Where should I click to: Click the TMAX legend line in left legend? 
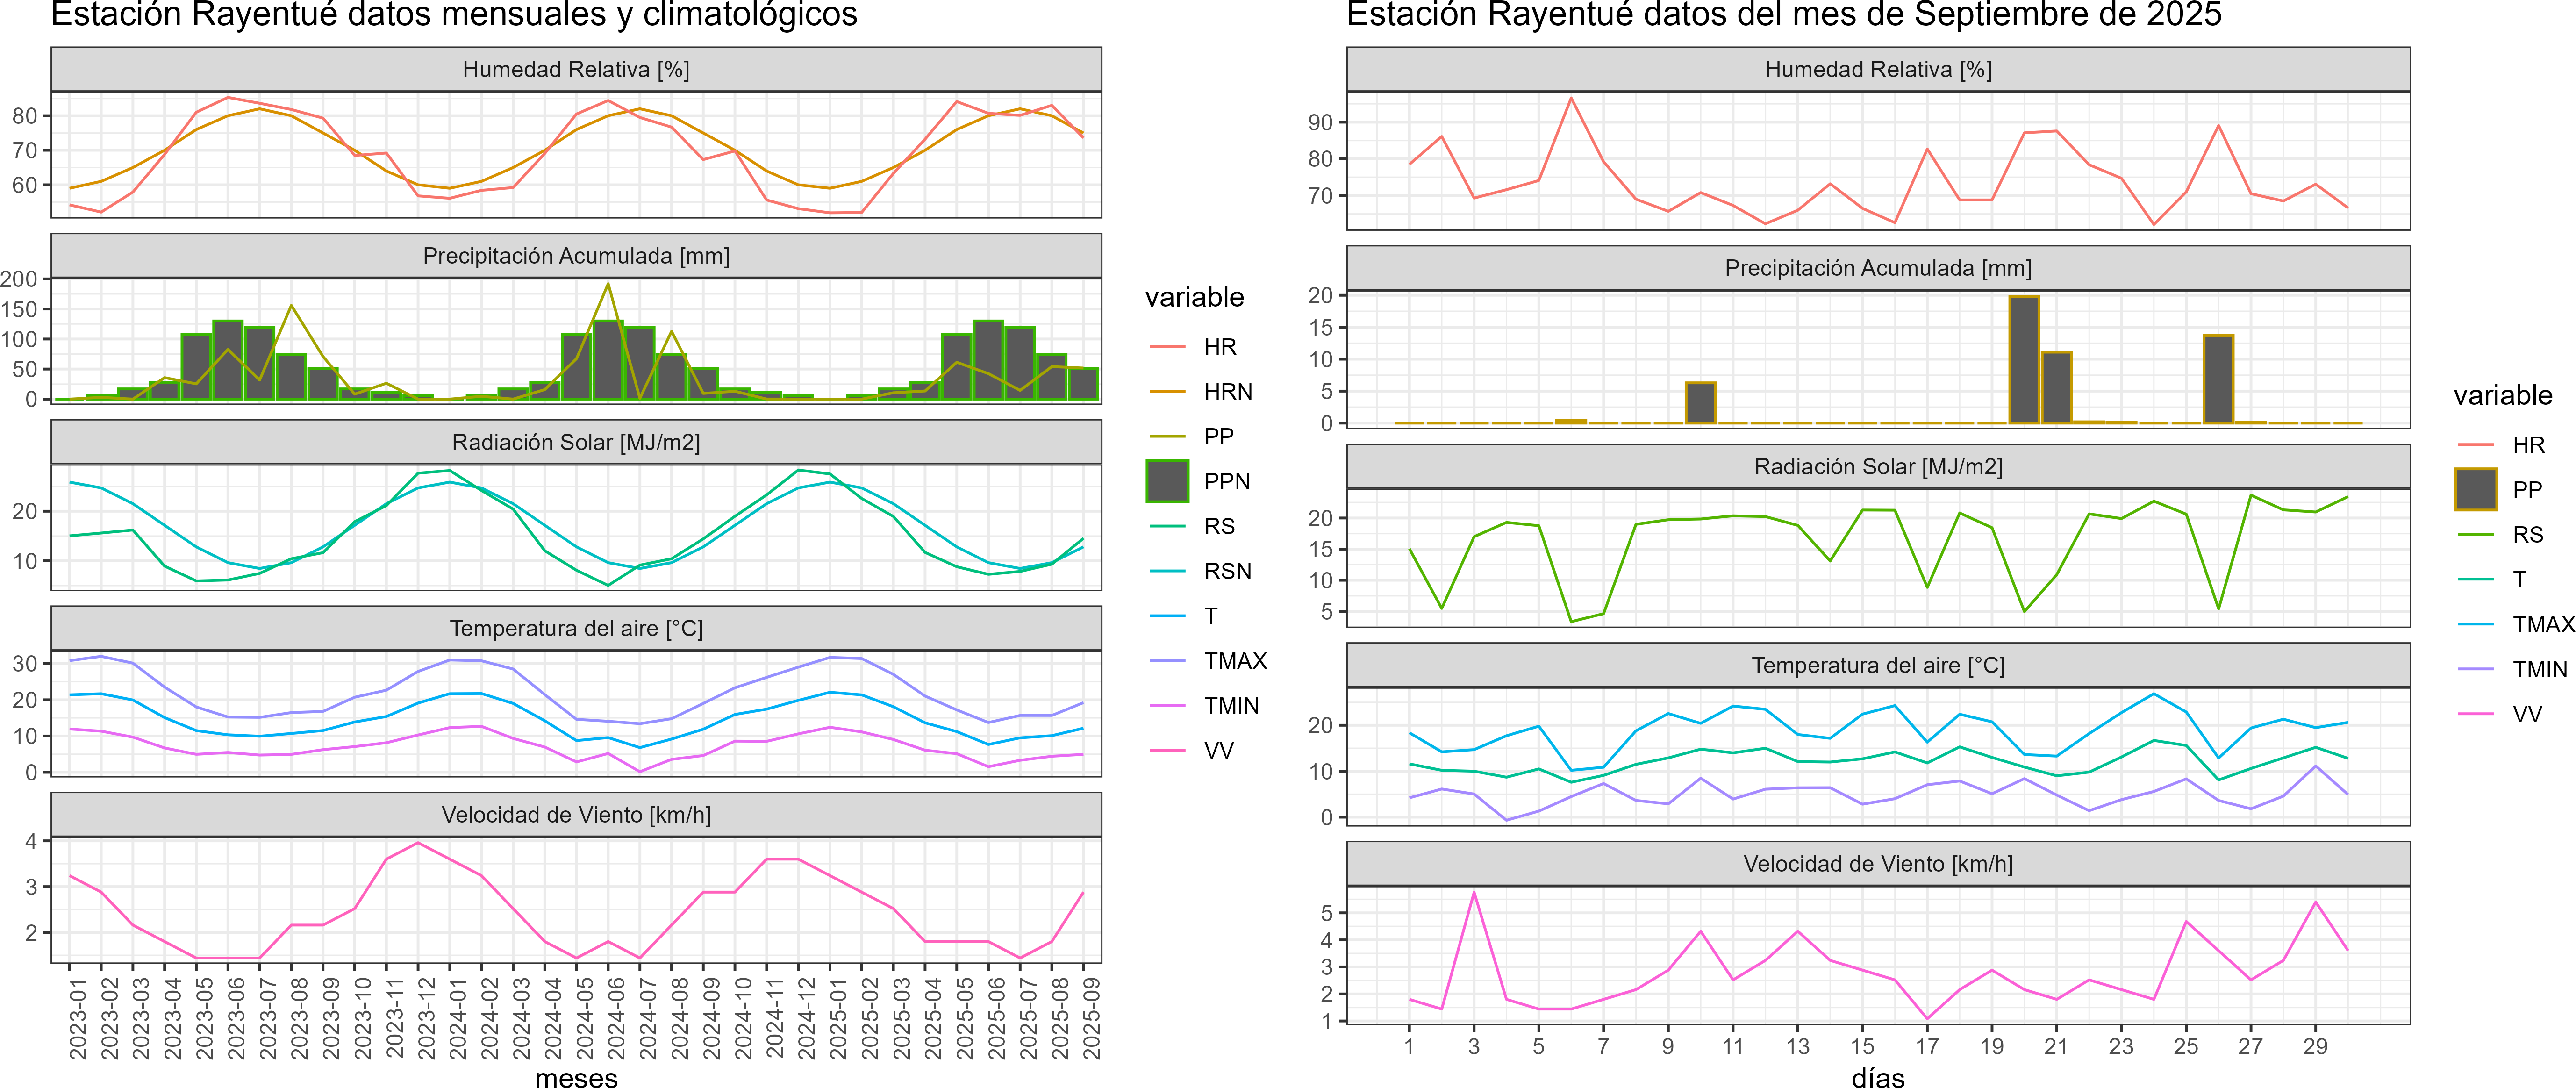(x=1167, y=661)
